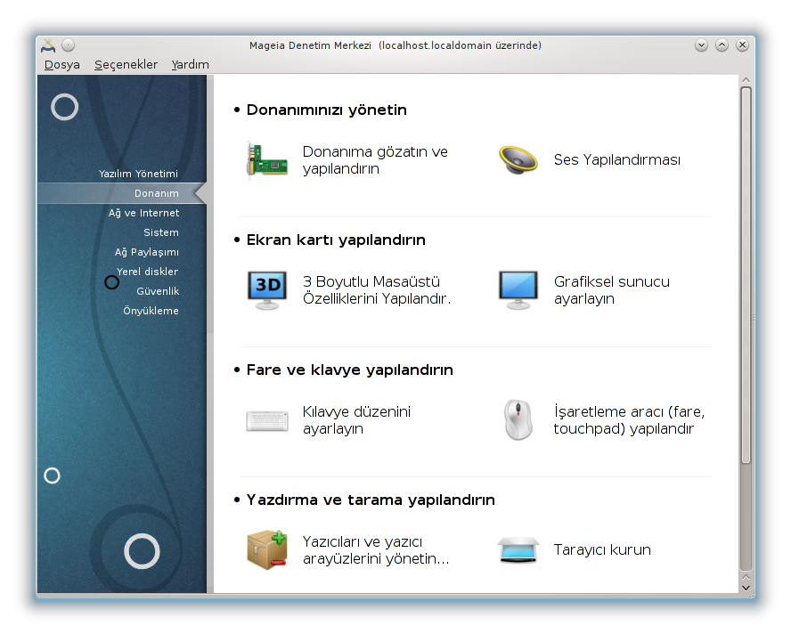This screenshot has height=634, width=791.
Task: Click the scrollbar down arrow at bottom
Action: [x=746, y=588]
